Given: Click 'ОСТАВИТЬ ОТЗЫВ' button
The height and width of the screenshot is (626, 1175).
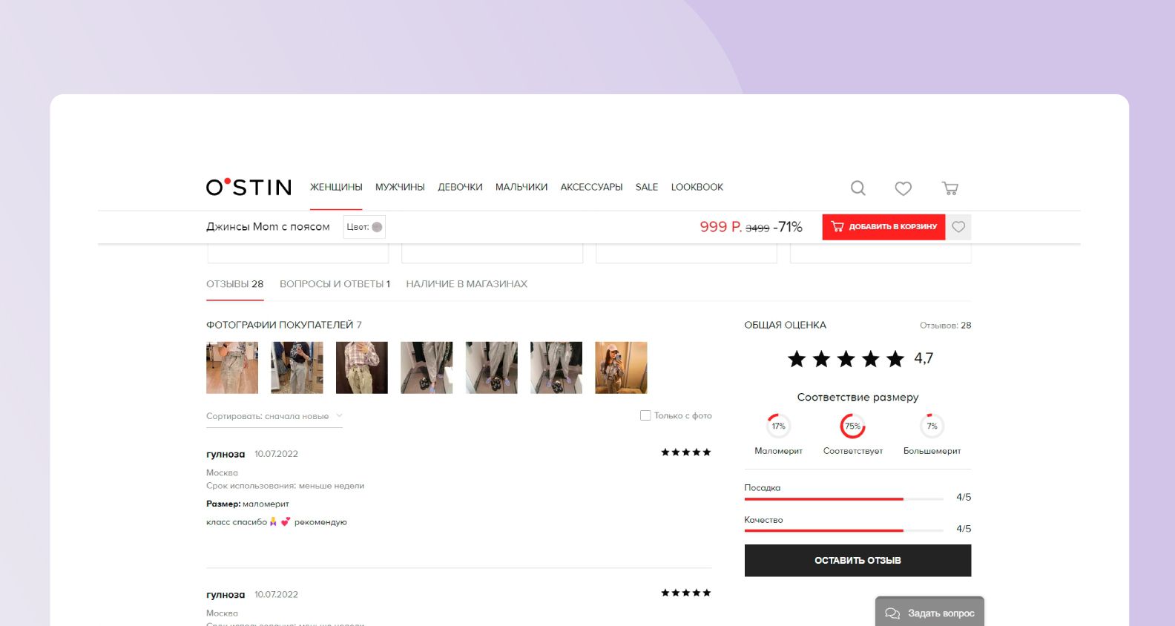Looking at the screenshot, I should [858, 561].
